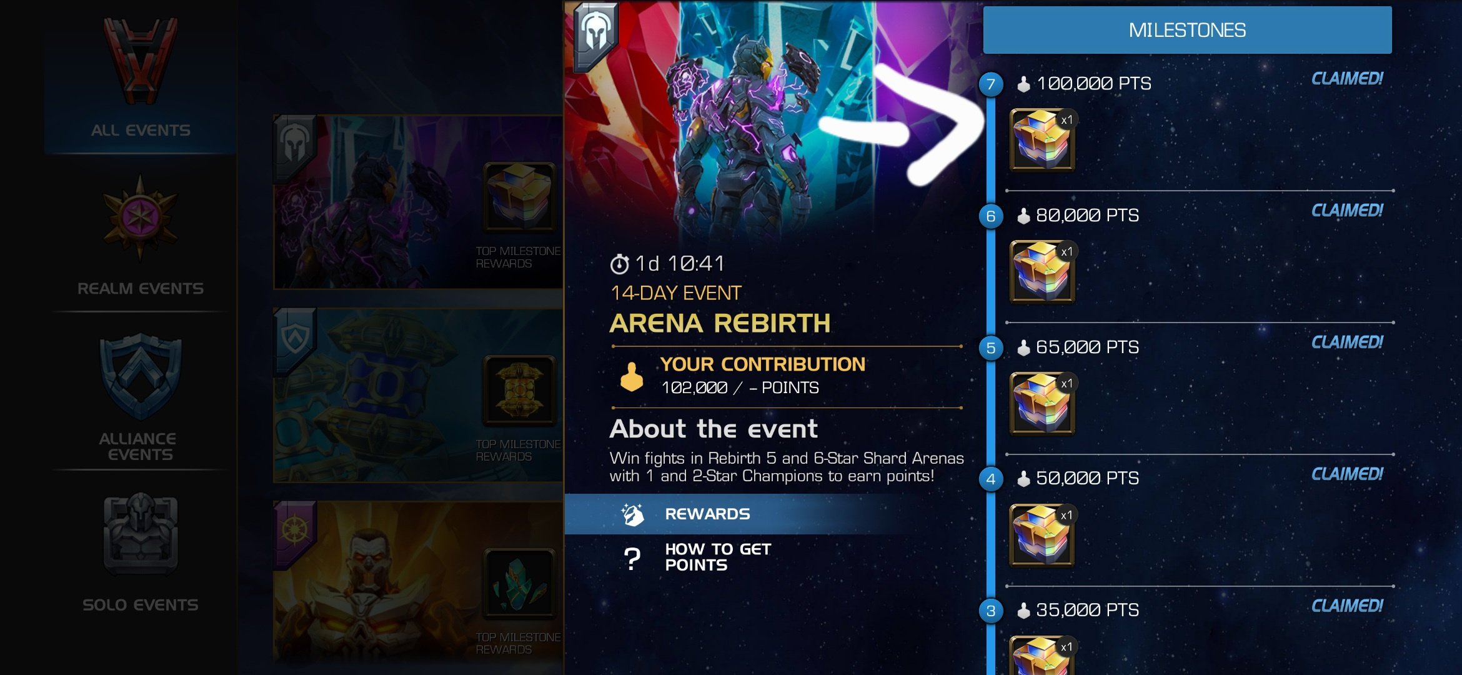Viewport: 1462px width, 675px height.
Task: Tap the 80,000 PTS crystal reward icon
Action: pyautogui.click(x=1042, y=272)
